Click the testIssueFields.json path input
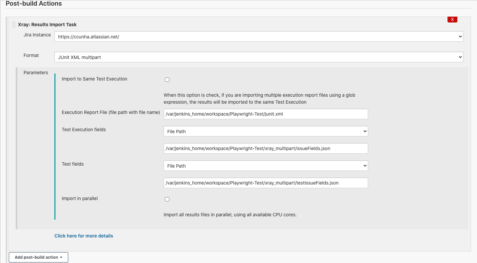Viewport: 477px width, 263px height. [266, 183]
